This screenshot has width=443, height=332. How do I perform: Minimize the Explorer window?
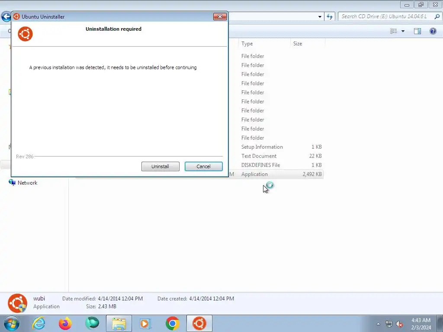tap(407, 5)
